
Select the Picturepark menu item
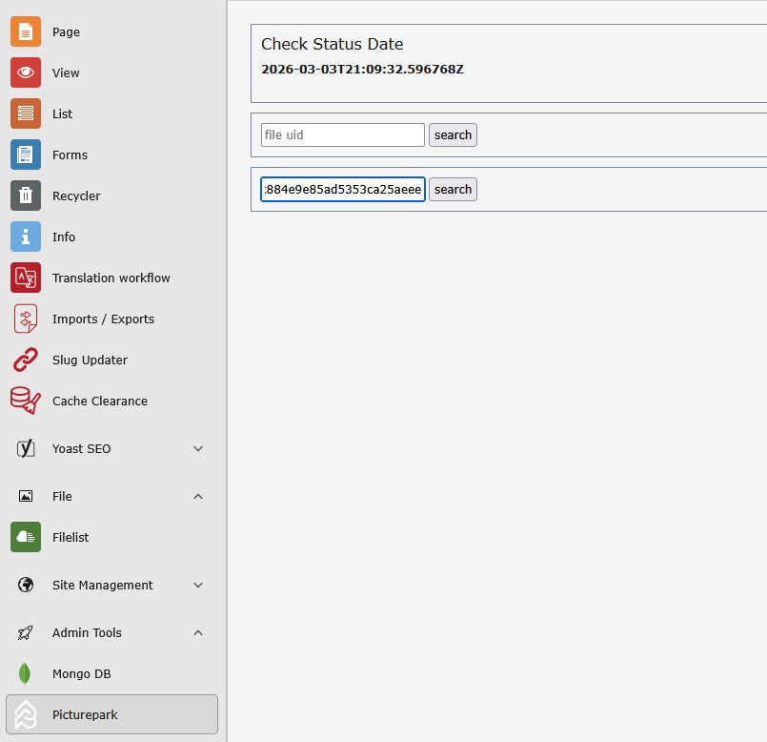[111, 714]
